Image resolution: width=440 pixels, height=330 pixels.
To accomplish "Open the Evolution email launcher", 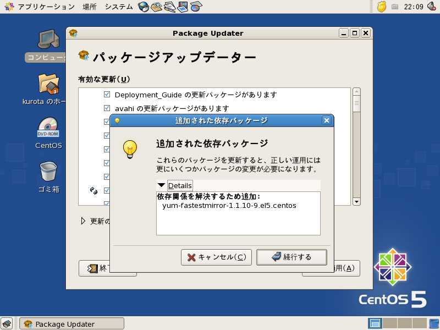I will [x=157, y=7].
